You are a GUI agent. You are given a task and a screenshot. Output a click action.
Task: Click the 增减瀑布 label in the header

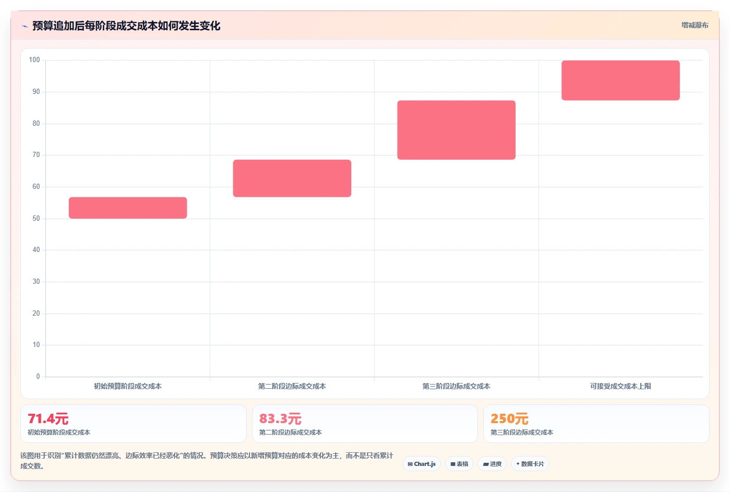point(695,25)
